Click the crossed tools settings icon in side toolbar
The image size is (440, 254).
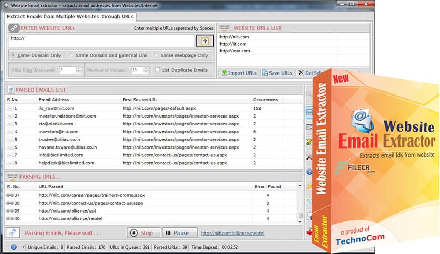coord(309,157)
